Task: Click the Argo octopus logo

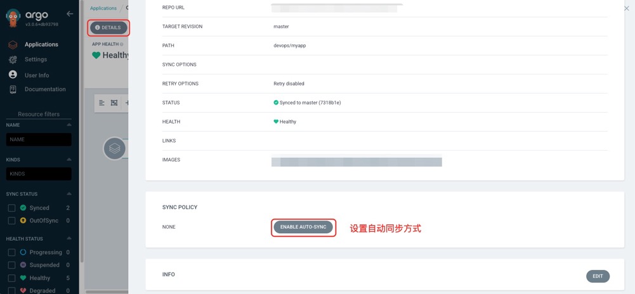Action: [13, 18]
